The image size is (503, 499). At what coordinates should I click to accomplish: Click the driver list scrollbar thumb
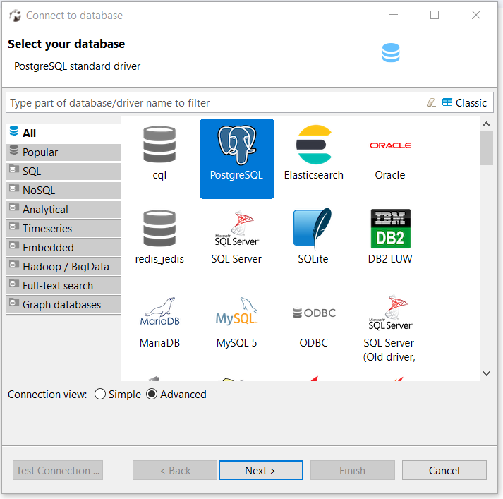pos(486,148)
